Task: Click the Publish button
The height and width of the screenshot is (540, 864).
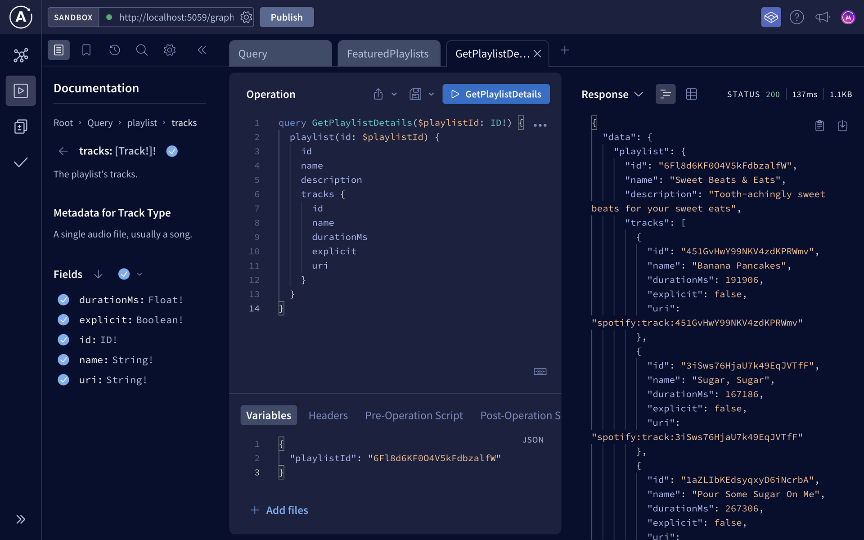Action: tap(286, 17)
